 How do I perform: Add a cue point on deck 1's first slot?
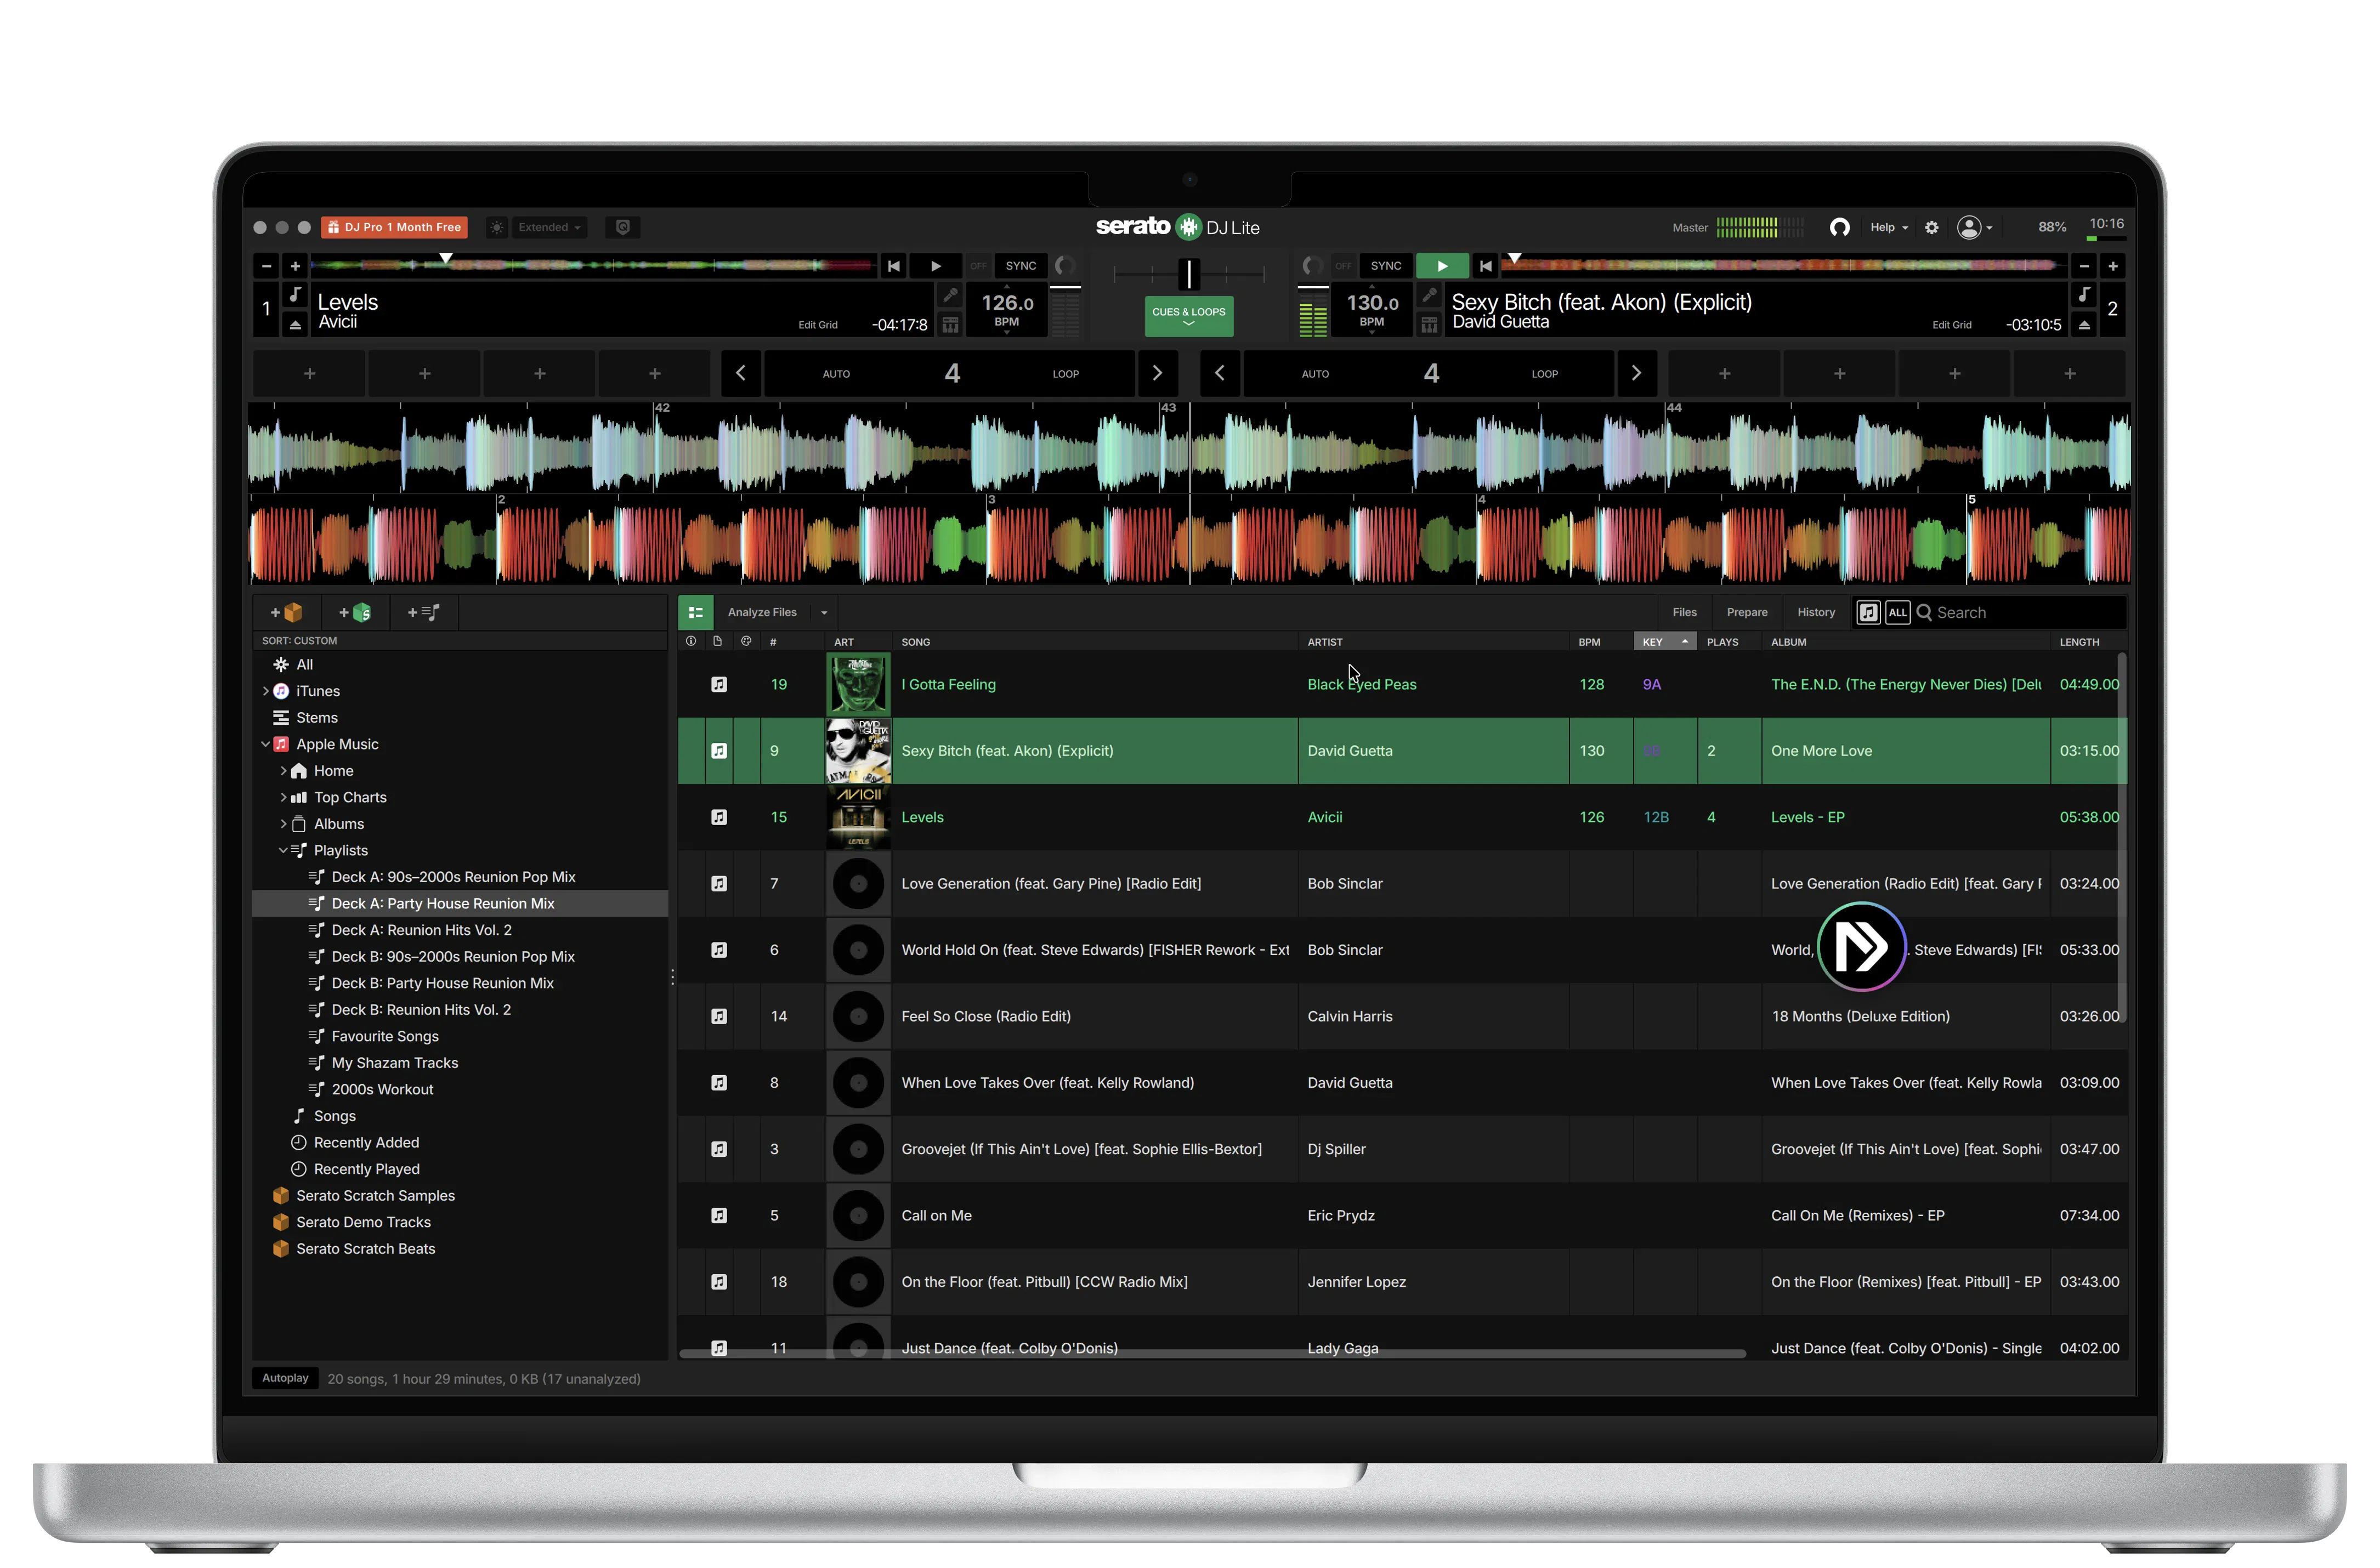(x=310, y=373)
